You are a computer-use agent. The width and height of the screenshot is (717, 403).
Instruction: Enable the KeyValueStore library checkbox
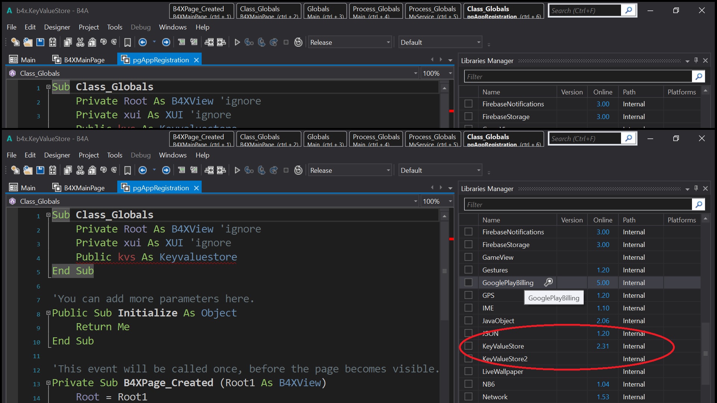point(468,346)
